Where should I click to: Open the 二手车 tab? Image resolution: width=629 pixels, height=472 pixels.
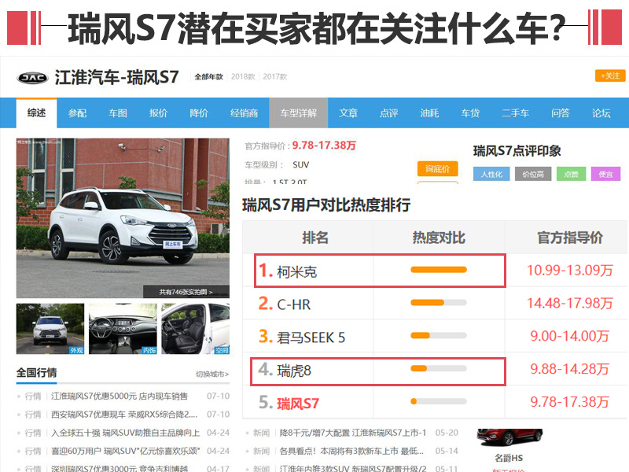(515, 113)
